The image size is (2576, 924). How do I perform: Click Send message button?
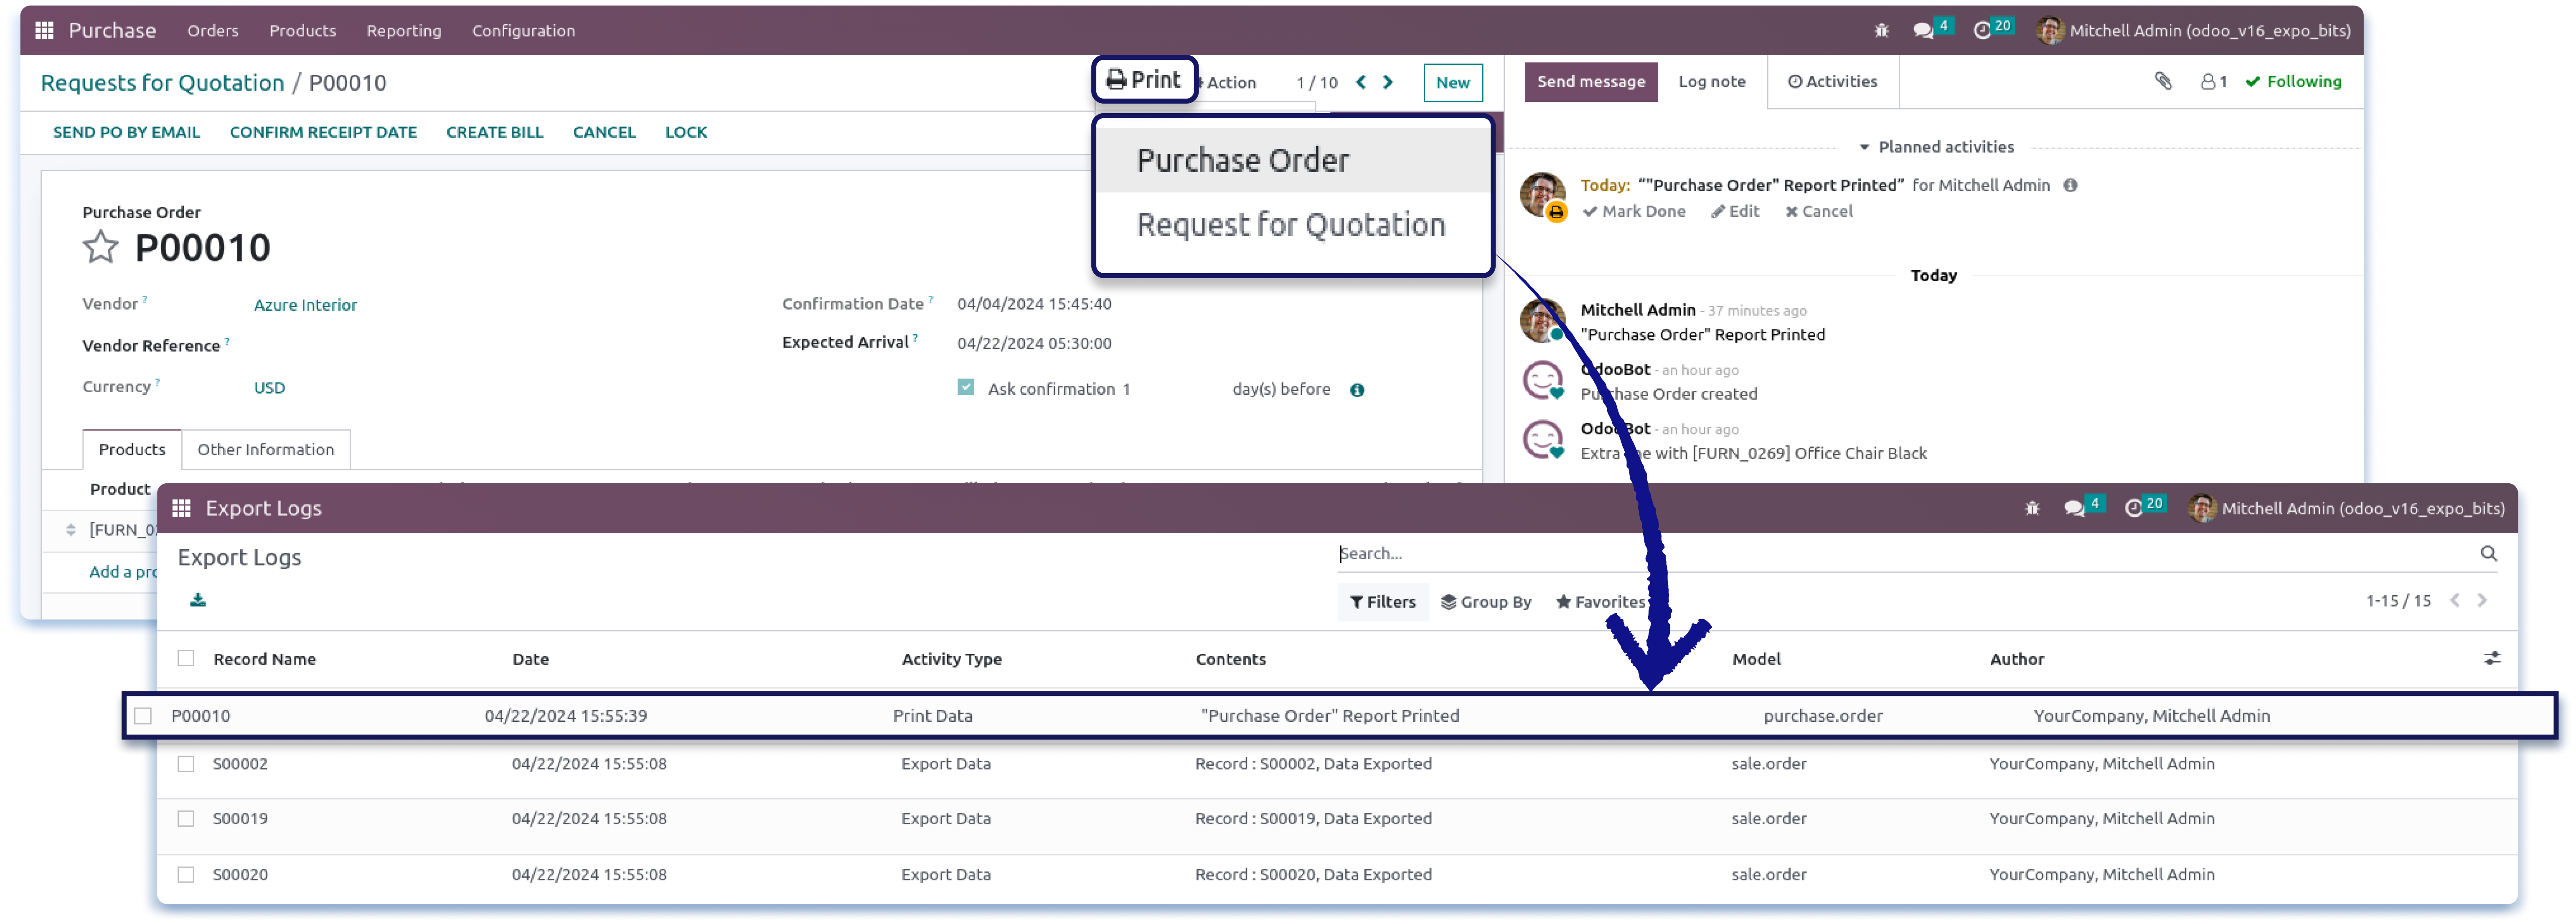pos(1591,82)
